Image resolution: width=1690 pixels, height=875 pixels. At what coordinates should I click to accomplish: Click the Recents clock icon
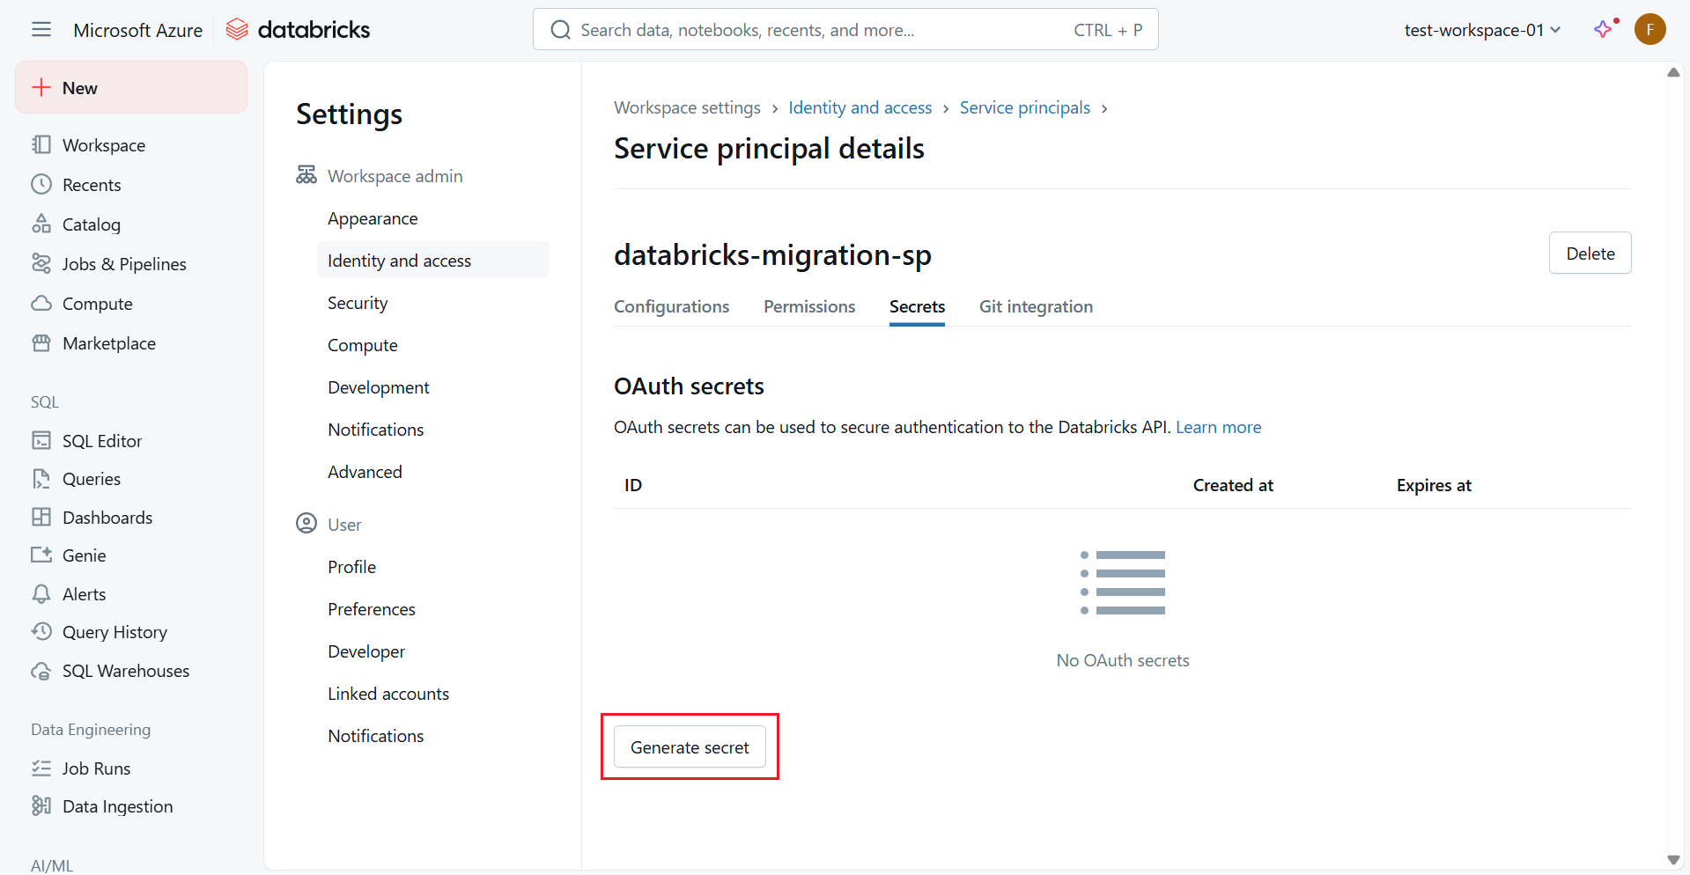pyautogui.click(x=41, y=184)
